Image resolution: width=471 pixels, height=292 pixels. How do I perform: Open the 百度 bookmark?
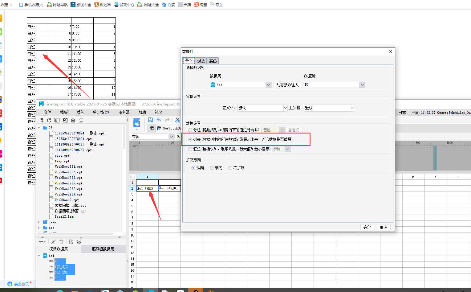(169, 5)
